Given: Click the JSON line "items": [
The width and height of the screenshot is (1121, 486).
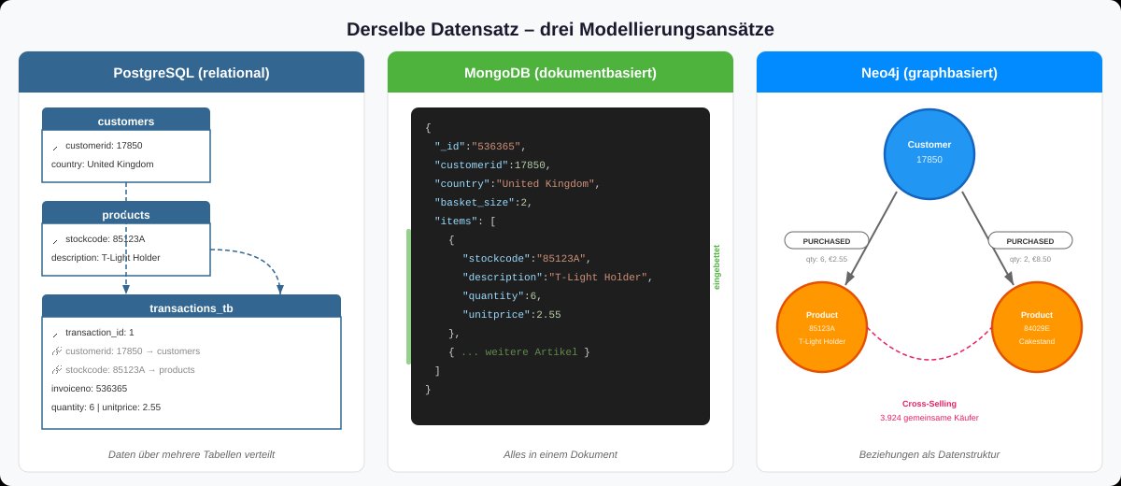Looking at the screenshot, I should click(465, 221).
